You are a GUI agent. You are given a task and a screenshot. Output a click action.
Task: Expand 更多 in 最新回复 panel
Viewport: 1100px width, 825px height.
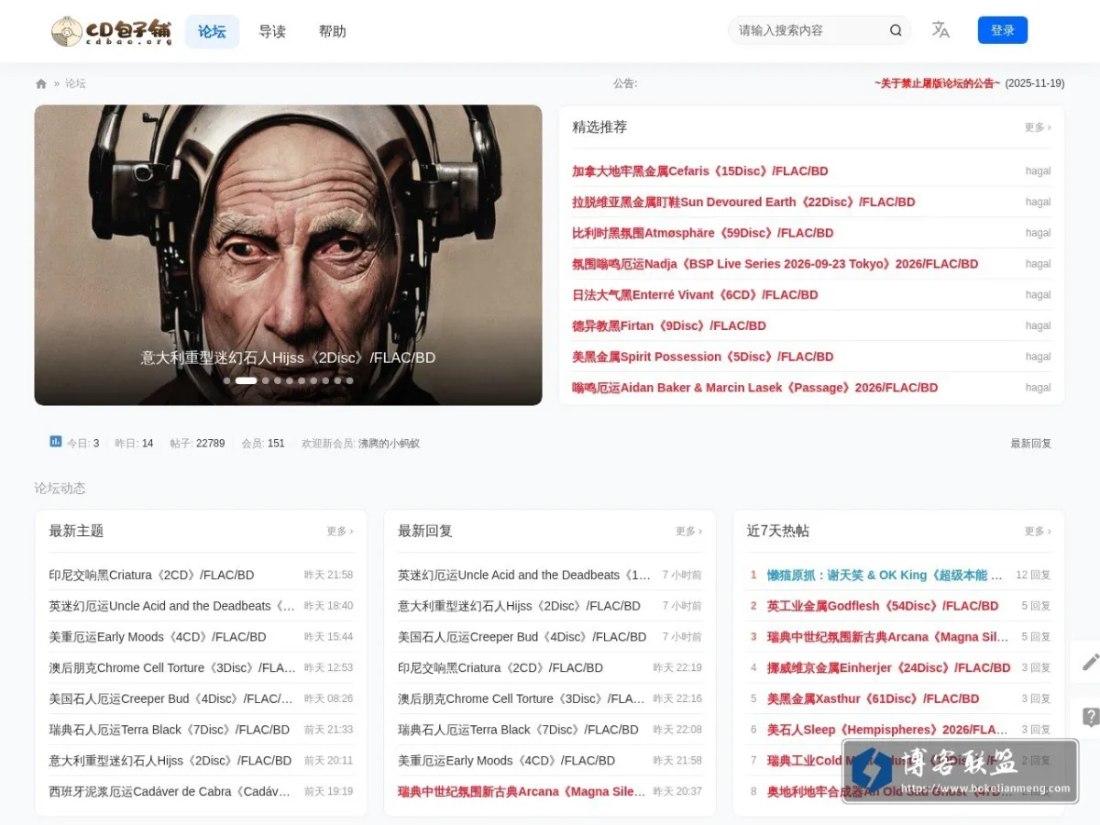(x=689, y=532)
